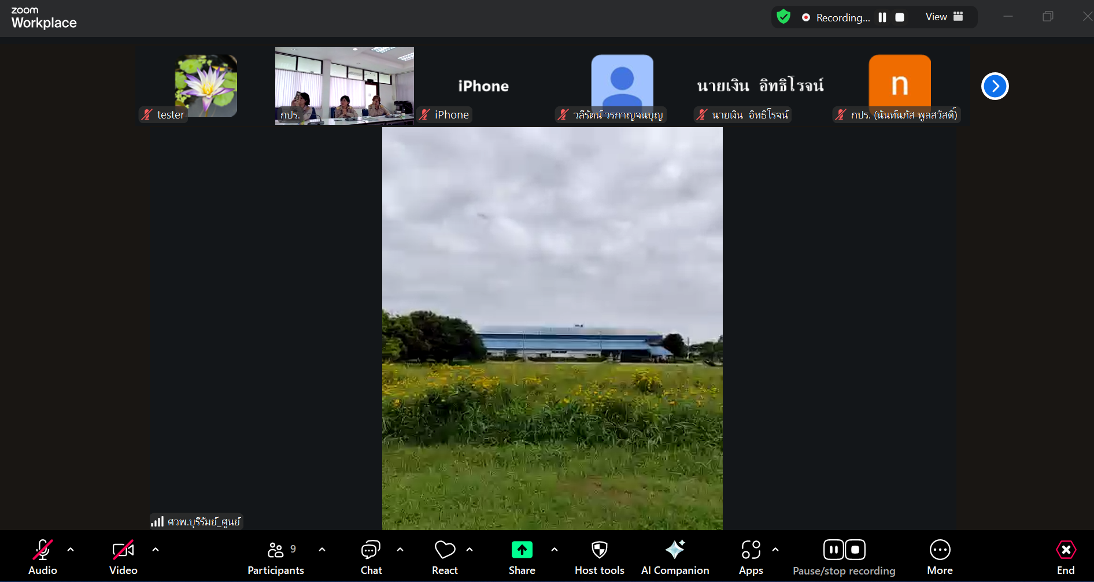Stop recording from top indicator
Screen dimensions: 1094x582
click(x=900, y=17)
